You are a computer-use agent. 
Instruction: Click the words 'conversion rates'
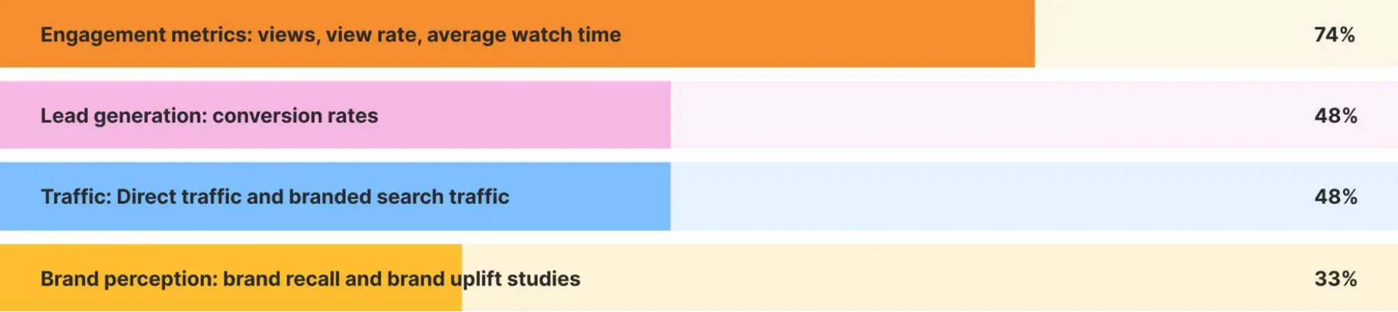tap(295, 116)
